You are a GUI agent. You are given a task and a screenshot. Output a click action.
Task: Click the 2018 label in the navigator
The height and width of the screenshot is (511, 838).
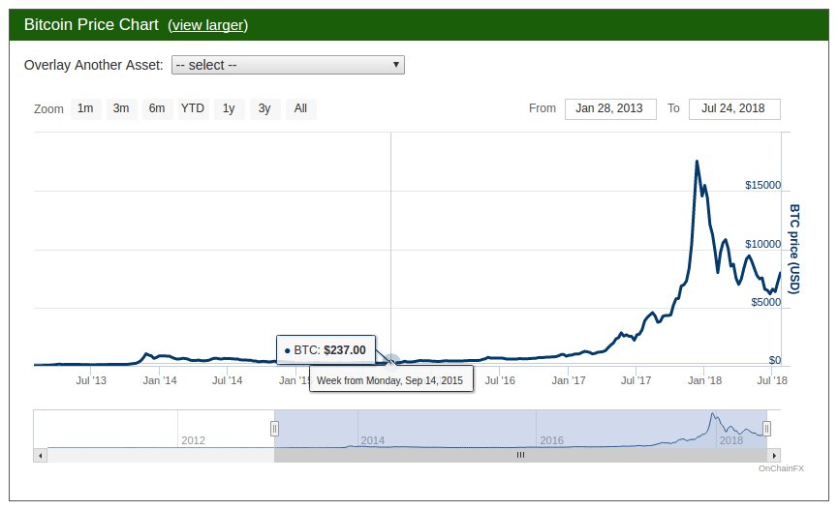731,440
